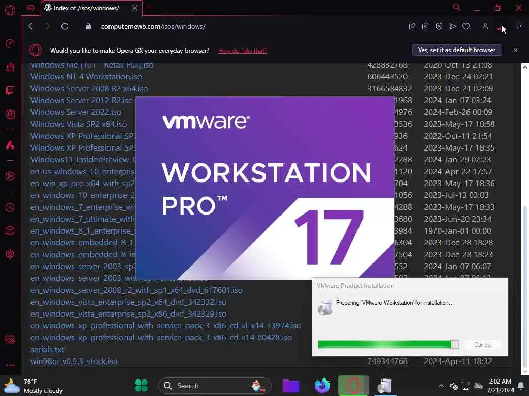Click 'Yes, set it as default browser'

[x=457, y=50]
